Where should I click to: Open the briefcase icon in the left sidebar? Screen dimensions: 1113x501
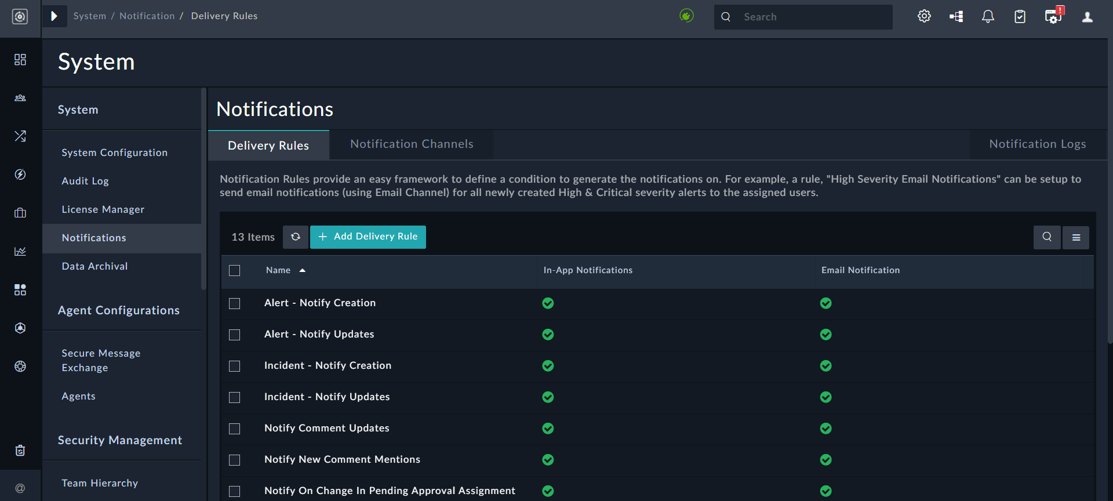[x=20, y=213]
